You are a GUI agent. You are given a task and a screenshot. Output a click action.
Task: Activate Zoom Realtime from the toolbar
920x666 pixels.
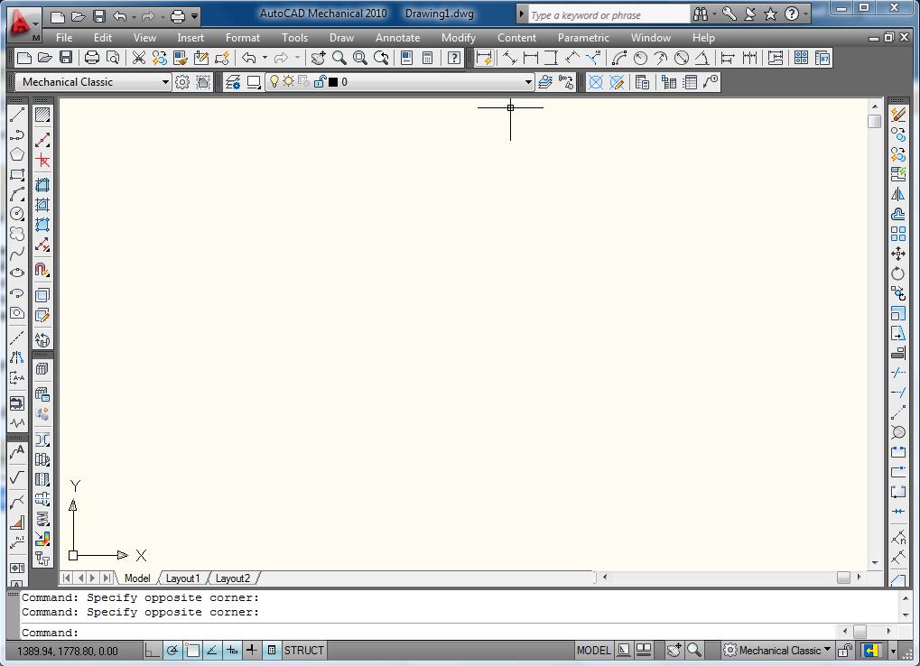[x=338, y=57]
